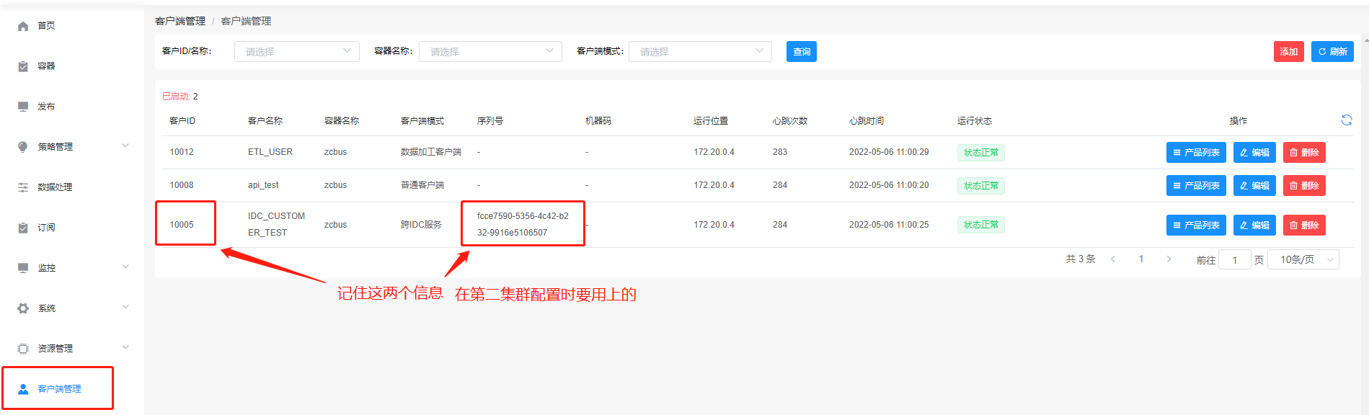Click the page number jump input field
Viewport: 1369px width, 415px height.
coord(1234,260)
